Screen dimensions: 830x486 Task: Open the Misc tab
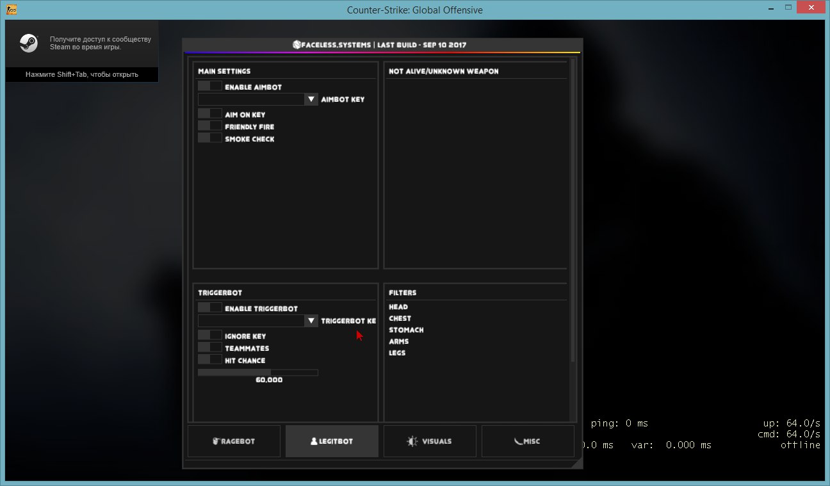pyautogui.click(x=528, y=441)
